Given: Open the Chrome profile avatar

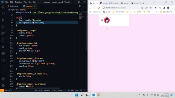Looking at the screenshot, I should tap(168, 8).
